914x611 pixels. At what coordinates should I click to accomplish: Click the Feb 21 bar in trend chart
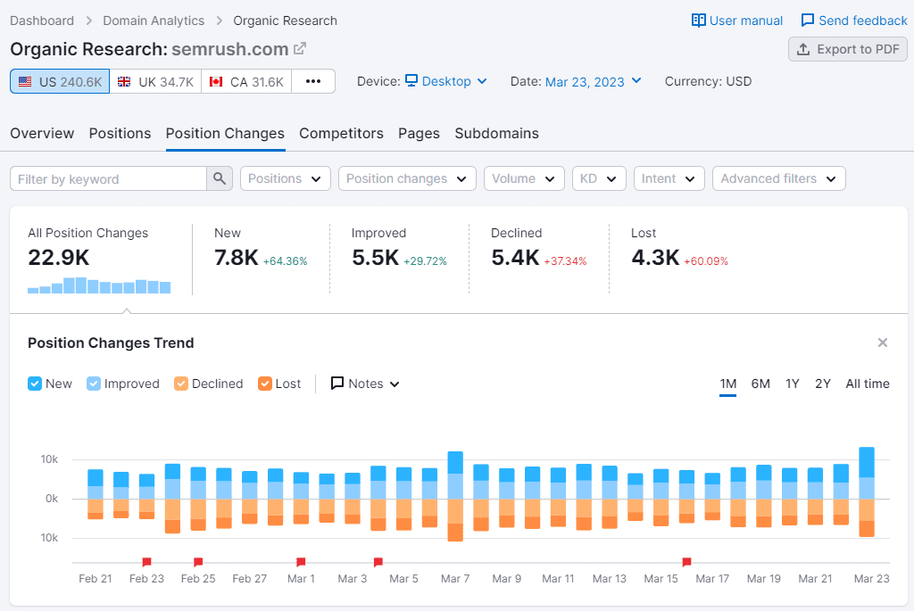pos(96,494)
